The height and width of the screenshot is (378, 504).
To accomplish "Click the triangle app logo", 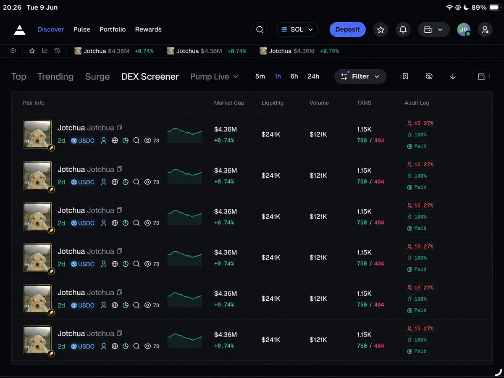I will 20,30.
